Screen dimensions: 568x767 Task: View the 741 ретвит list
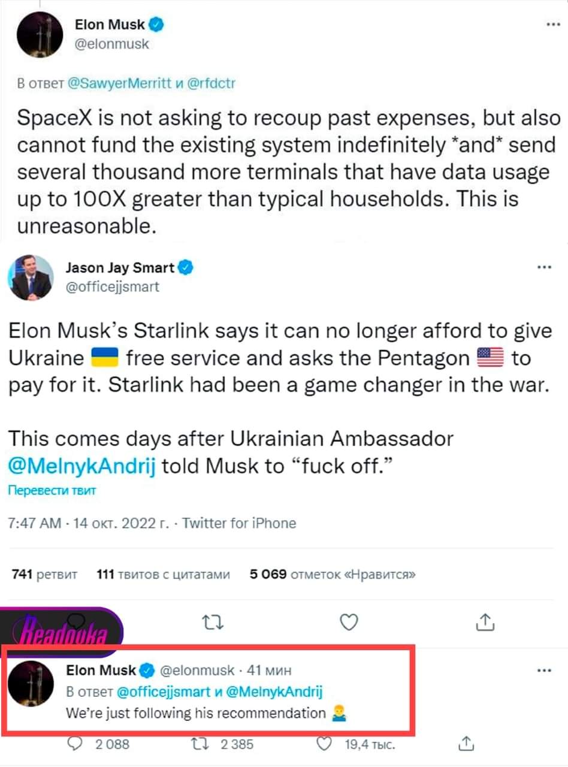coord(45,575)
